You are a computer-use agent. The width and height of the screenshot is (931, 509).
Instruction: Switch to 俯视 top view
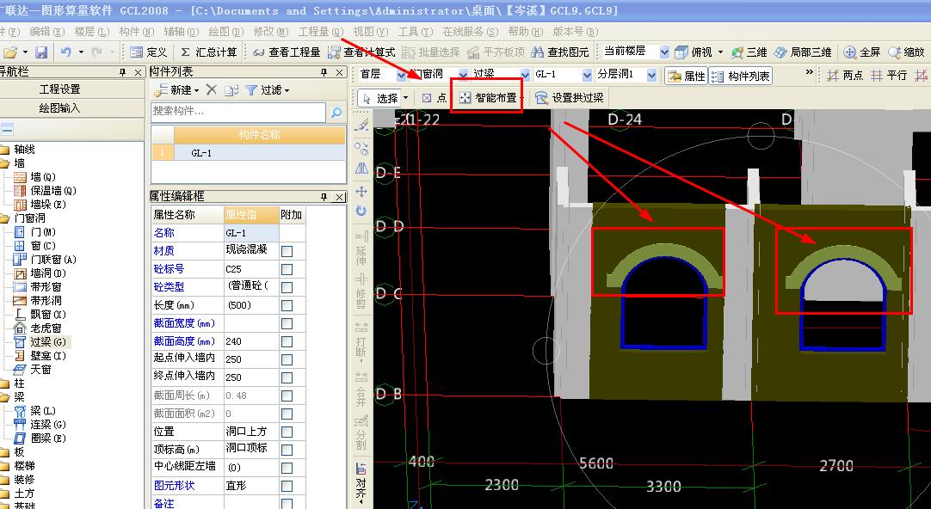pos(693,52)
